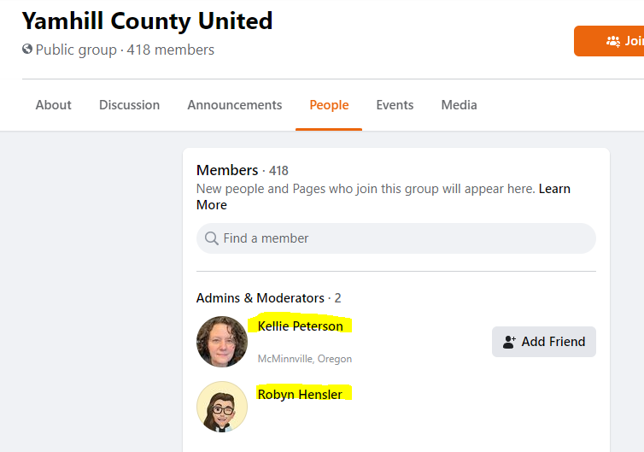The width and height of the screenshot is (644, 452).
Task: Switch to the About tab
Action: click(54, 105)
